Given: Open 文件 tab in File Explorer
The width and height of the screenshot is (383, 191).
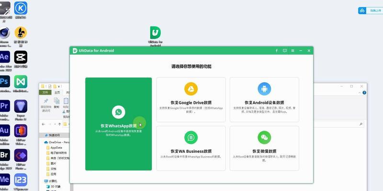Looking at the screenshot, I should [x=45, y=93].
